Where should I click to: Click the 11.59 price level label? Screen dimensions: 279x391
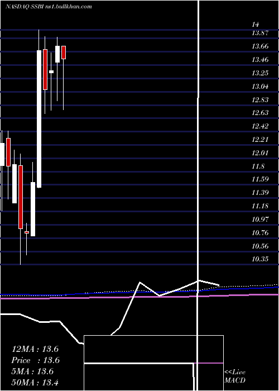260,179
